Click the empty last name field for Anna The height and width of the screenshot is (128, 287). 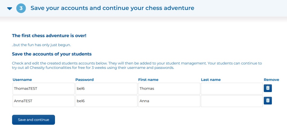point(231,101)
